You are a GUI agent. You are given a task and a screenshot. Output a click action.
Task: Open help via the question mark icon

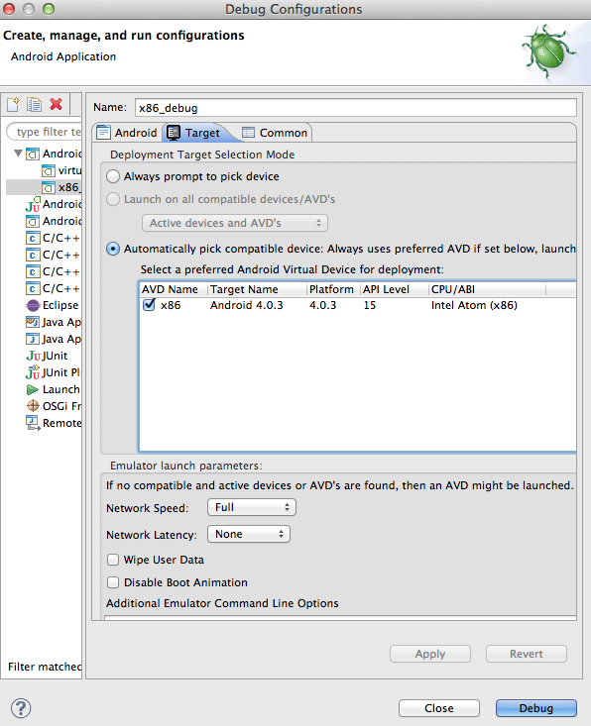21,708
